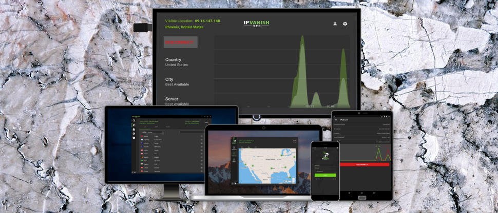
Task: Click the search field in Windows app
Action: coord(193,132)
